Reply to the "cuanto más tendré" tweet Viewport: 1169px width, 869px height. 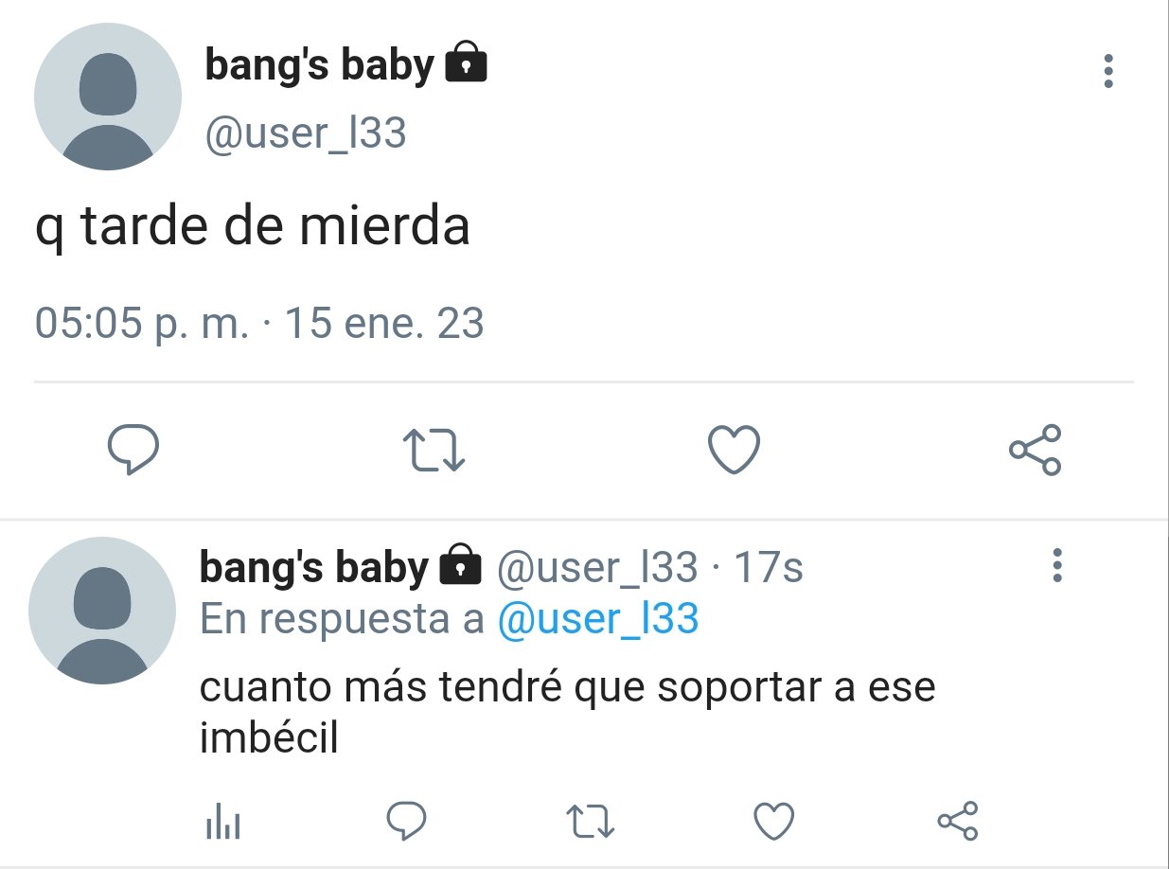click(x=407, y=821)
